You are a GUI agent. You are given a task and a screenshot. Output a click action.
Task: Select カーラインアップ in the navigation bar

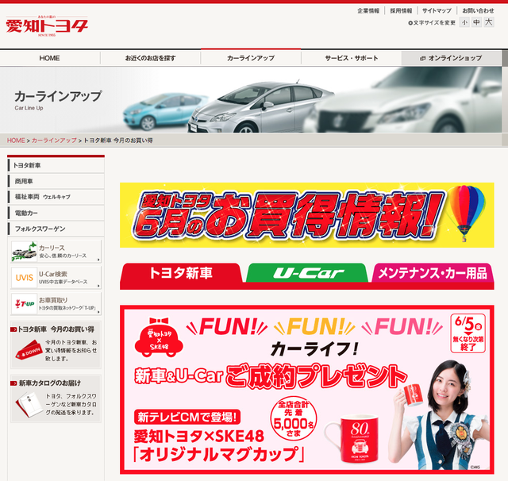251,58
